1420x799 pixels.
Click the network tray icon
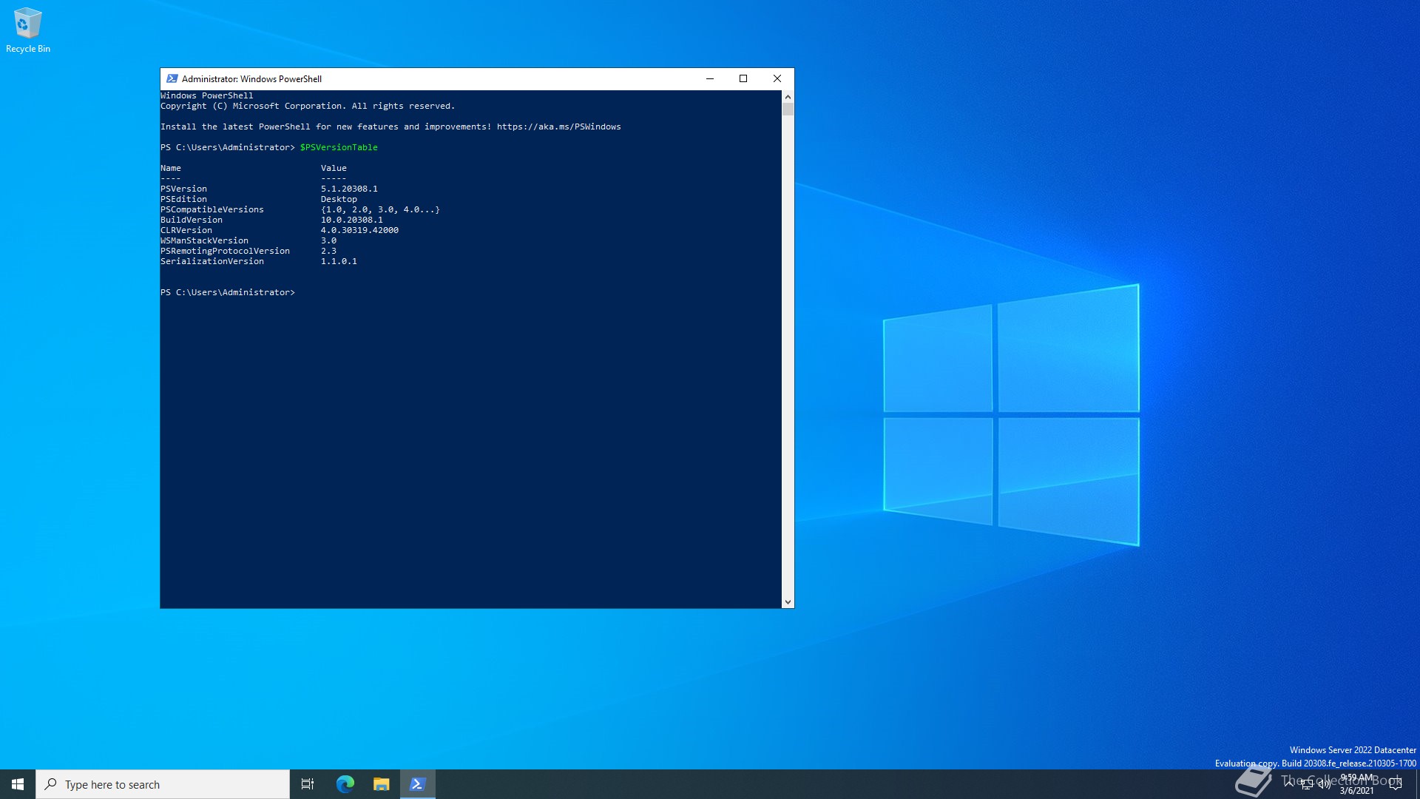point(1307,784)
